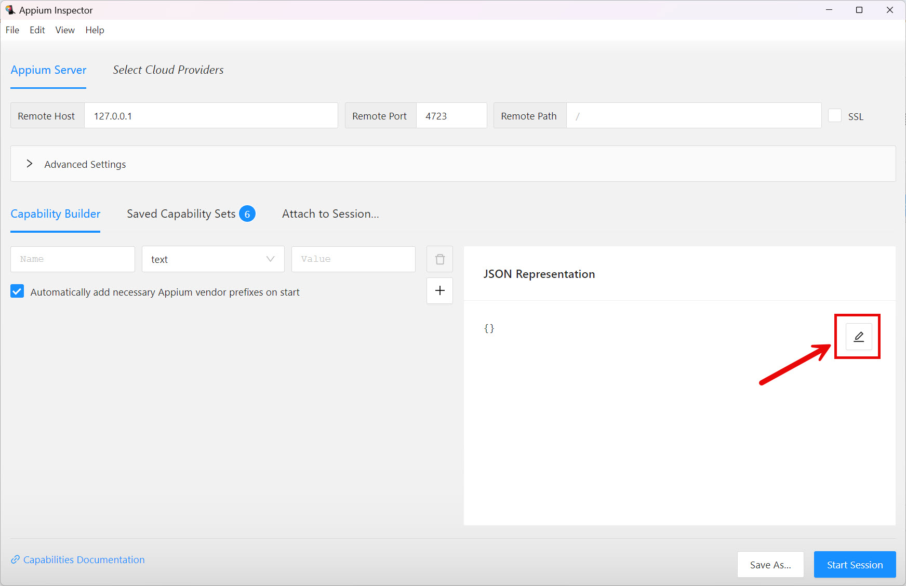Screen dimensions: 906x586
Task: Open the View menu
Action: coord(65,30)
